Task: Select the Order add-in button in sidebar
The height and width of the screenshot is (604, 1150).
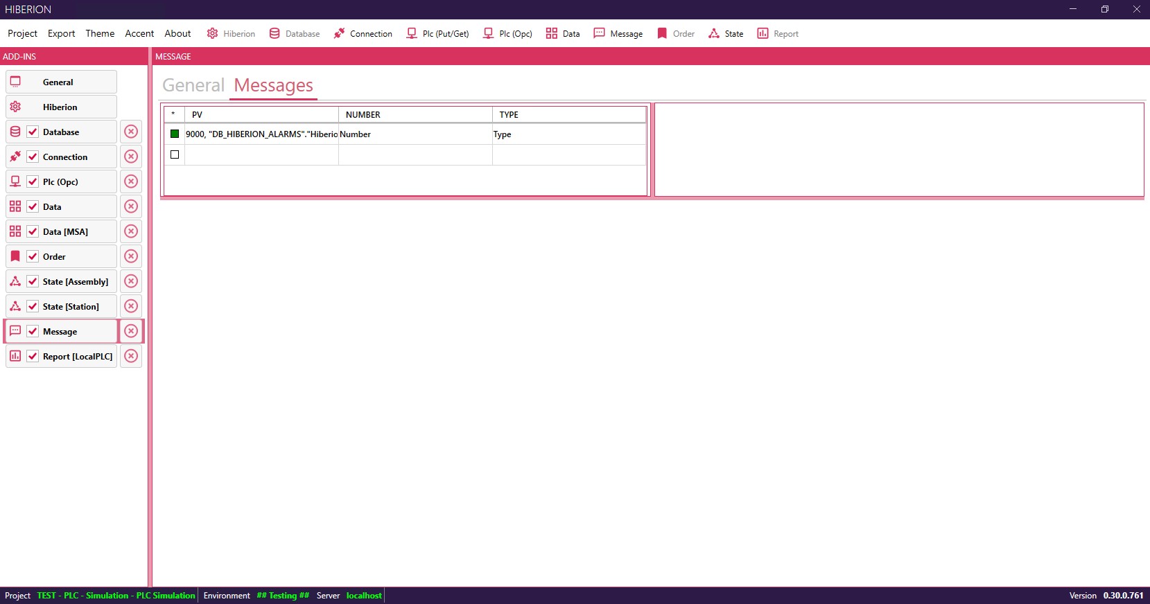Action: point(61,256)
